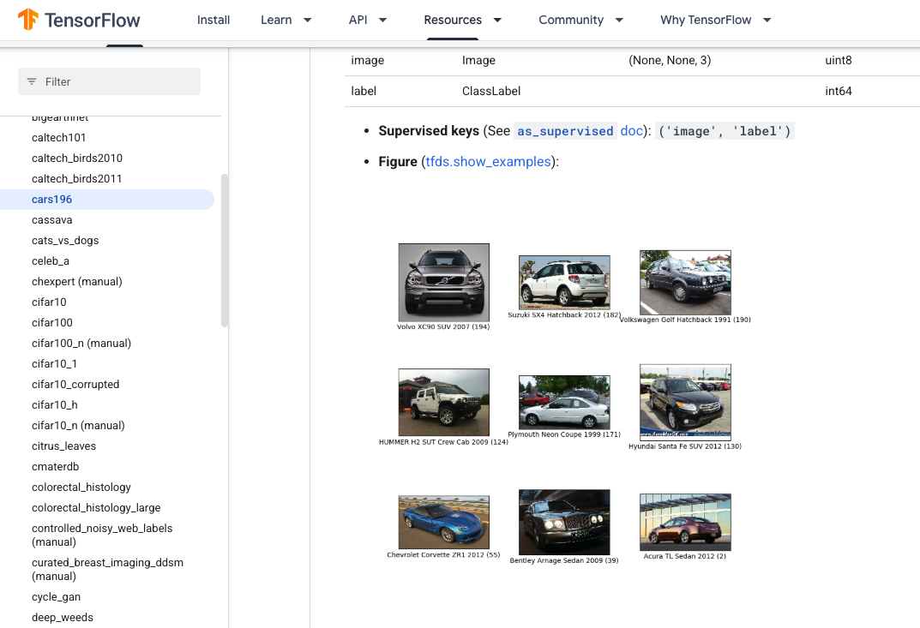Screen dimensions: 920x628
Task: Click the int64 dtype cell
Action: coord(839,91)
